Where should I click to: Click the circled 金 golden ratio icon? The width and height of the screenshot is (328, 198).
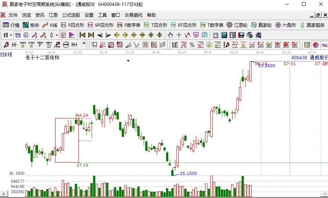(x=209, y=45)
